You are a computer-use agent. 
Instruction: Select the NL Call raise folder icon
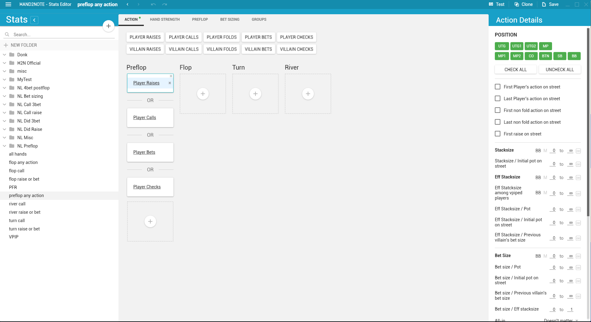[12, 113]
